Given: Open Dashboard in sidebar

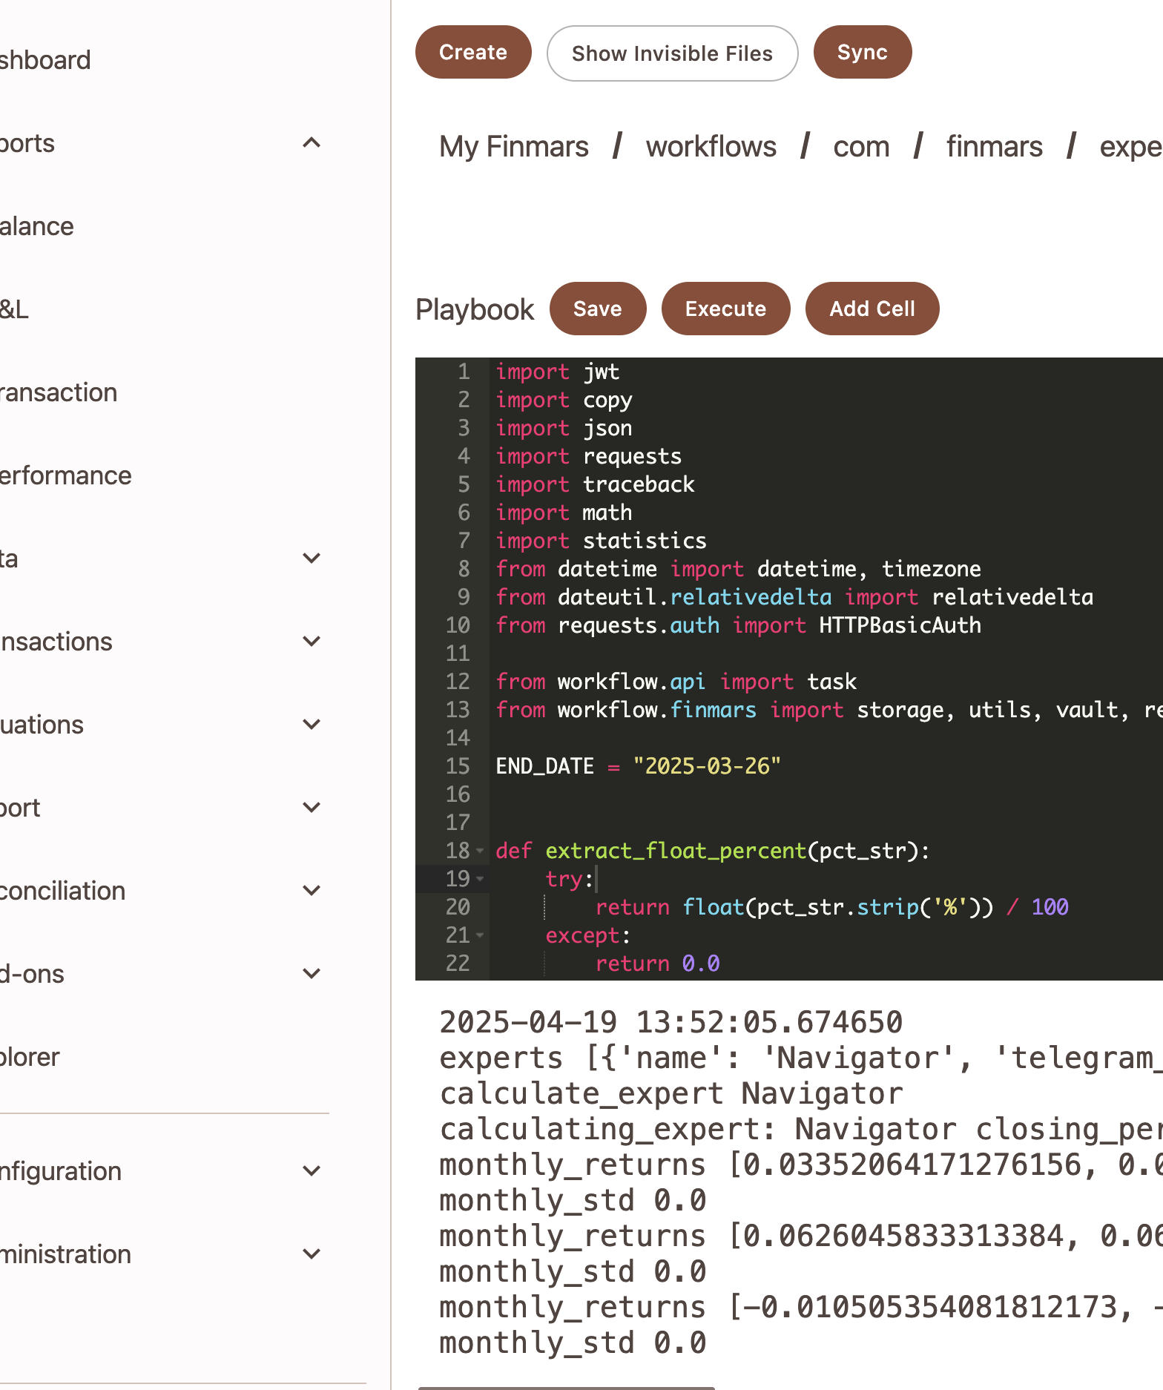Looking at the screenshot, I should 45,60.
